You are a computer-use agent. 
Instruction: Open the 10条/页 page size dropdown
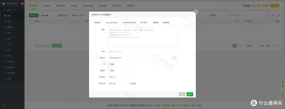(x=250, y=46)
